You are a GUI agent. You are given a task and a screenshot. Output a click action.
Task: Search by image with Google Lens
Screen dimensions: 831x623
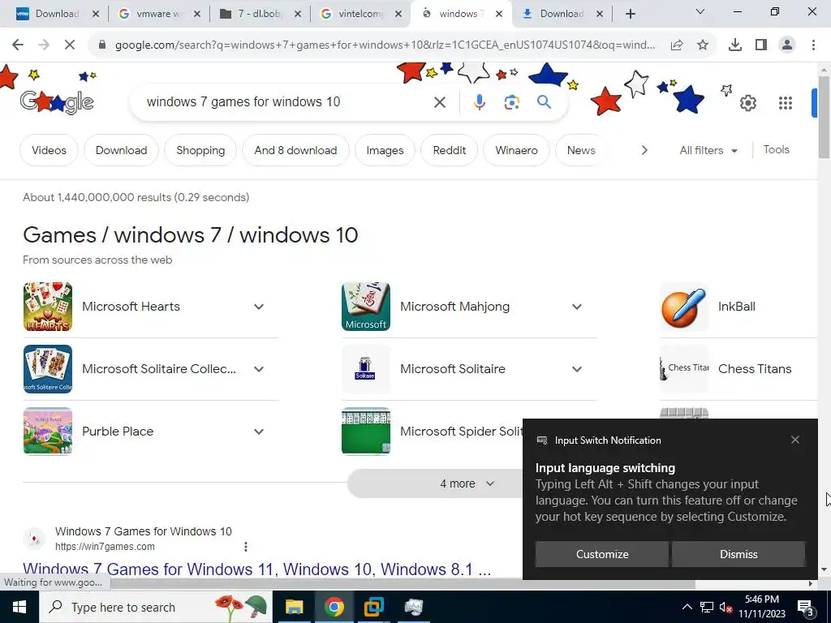511,102
